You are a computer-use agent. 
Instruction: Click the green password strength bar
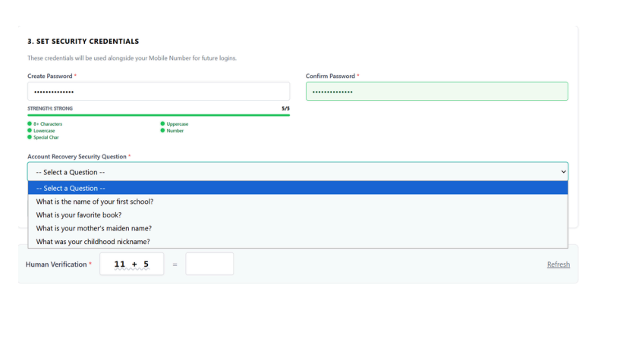click(158, 115)
